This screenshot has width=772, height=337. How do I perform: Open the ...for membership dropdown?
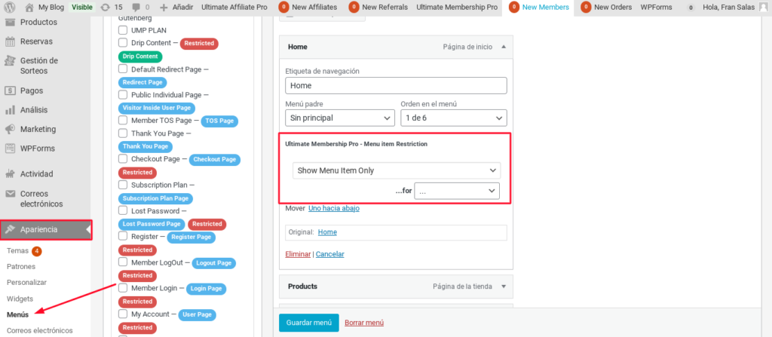click(x=457, y=191)
